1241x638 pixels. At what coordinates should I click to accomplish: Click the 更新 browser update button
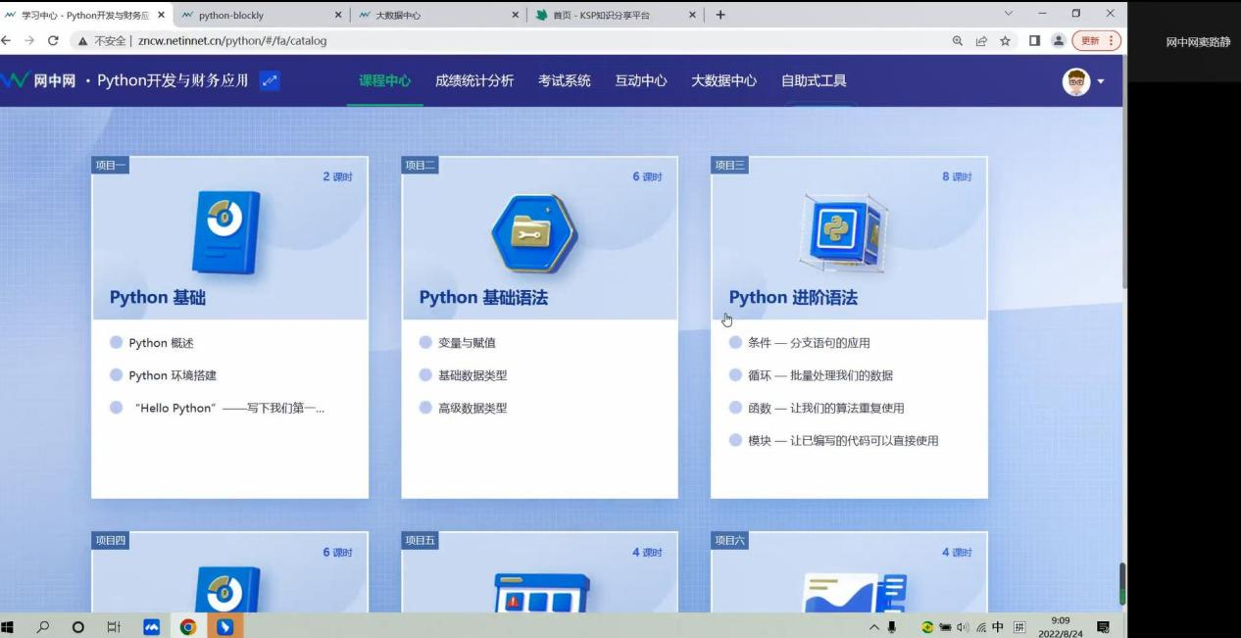tap(1097, 41)
